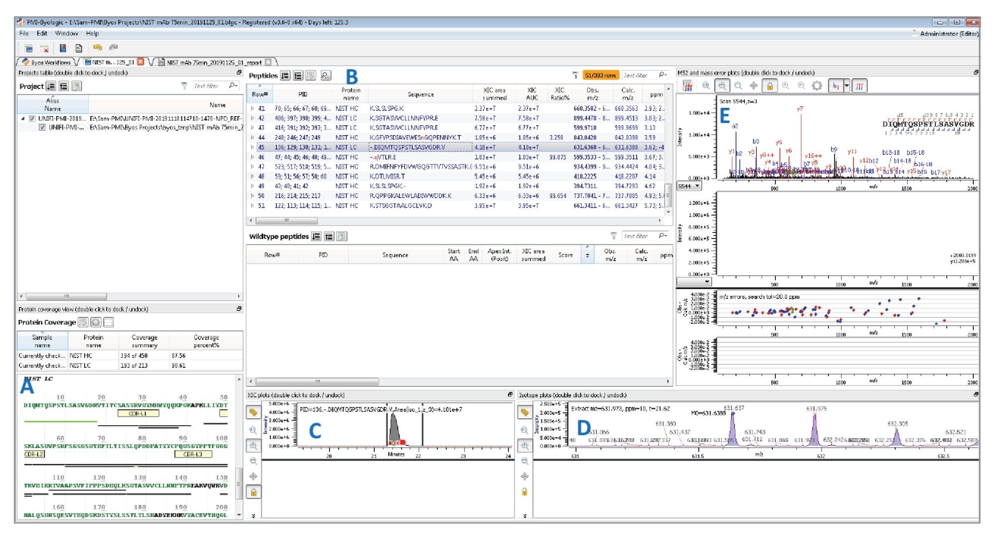Click the 51/383 rows orange button
Screen dimensions: 994x537
tap(600, 75)
